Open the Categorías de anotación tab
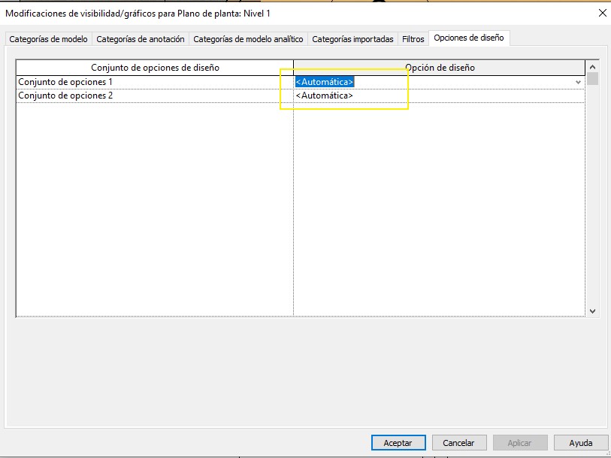611x458 pixels. coord(141,39)
